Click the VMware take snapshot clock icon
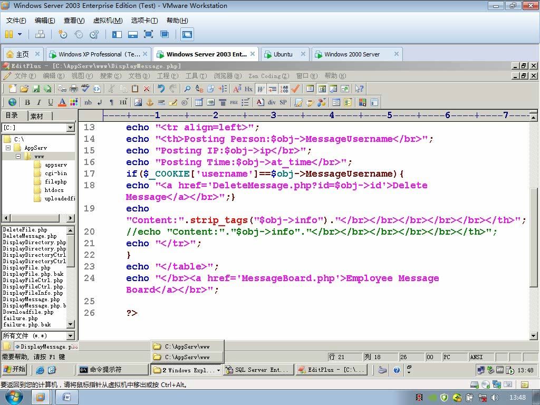 [63, 34]
